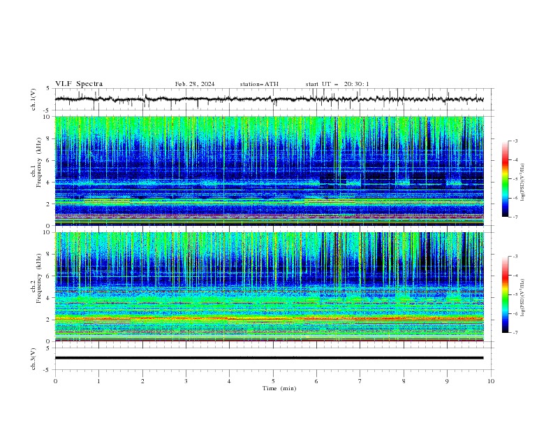Click the ch.1(V) waveform trace panel
Viewport: 553px width, 428px height.
tap(274, 99)
